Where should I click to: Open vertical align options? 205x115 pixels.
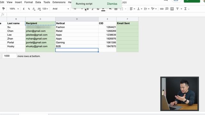(x=140, y=9)
